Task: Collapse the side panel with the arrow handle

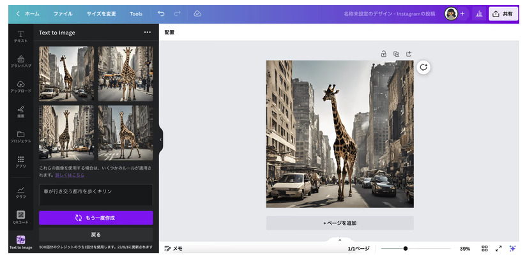Action: click(x=160, y=140)
